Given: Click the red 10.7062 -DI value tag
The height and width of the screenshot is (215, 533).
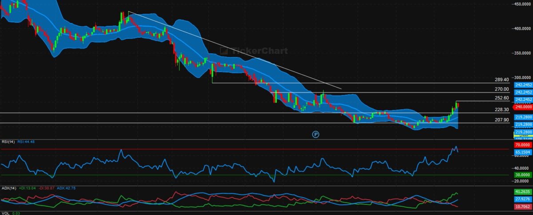Looking at the screenshot, I should [523, 207].
